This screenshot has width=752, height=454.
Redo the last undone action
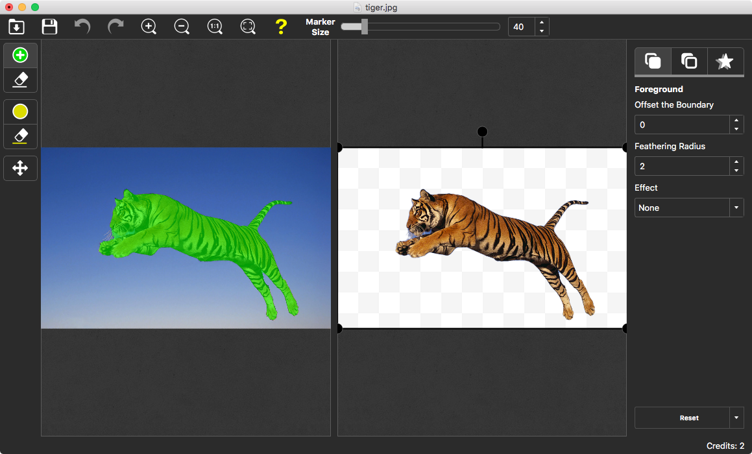115,27
